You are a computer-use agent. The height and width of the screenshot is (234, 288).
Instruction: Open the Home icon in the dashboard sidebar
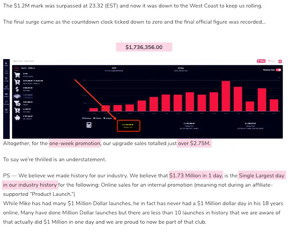(x=6, y=71)
